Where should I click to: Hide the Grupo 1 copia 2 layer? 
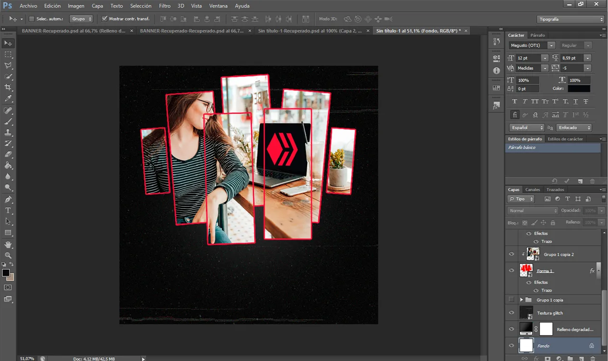click(511, 254)
